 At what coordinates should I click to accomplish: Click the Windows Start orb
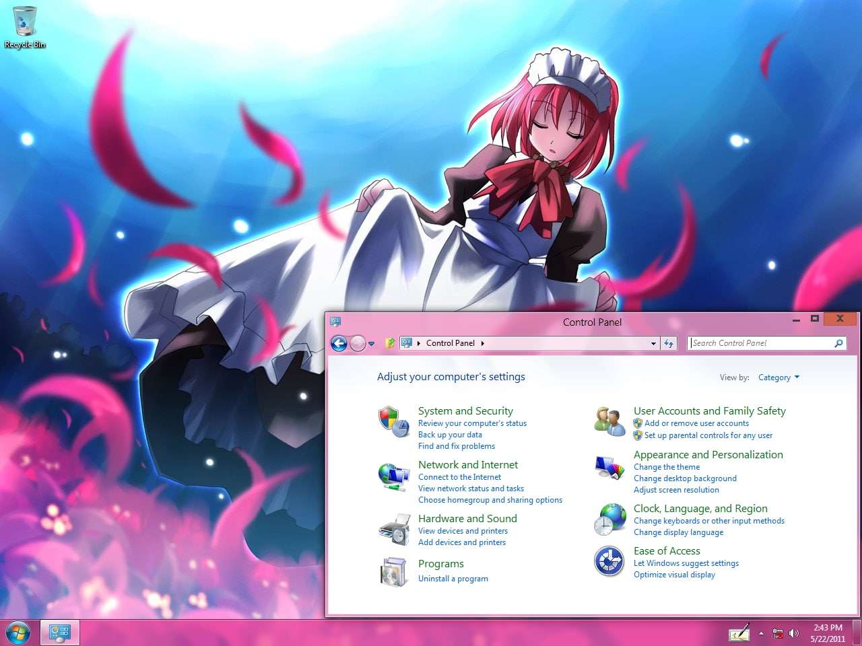[x=18, y=633]
